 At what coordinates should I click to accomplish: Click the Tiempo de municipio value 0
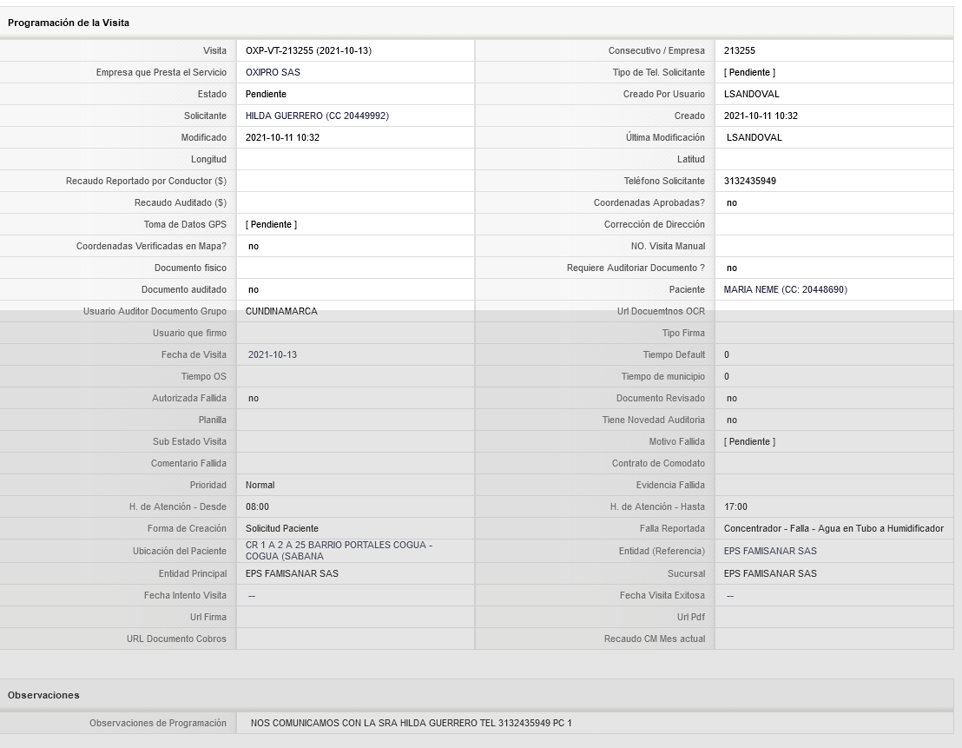tap(727, 376)
